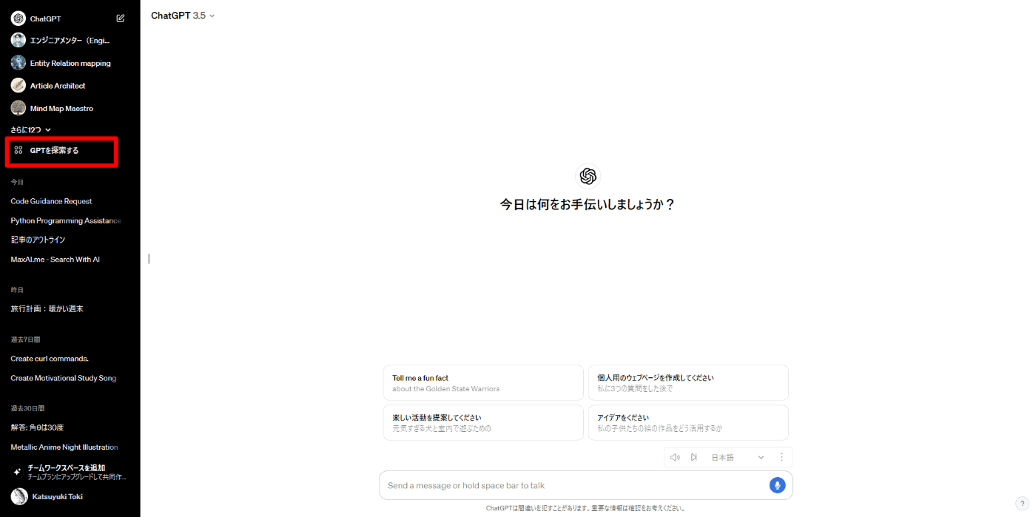
Task: Open the MaxAI.me - Search With AI chat
Action: coord(55,259)
